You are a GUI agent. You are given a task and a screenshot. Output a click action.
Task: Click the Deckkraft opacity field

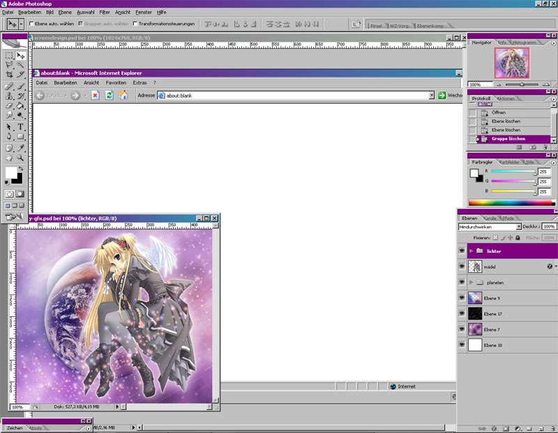pyautogui.click(x=549, y=227)
